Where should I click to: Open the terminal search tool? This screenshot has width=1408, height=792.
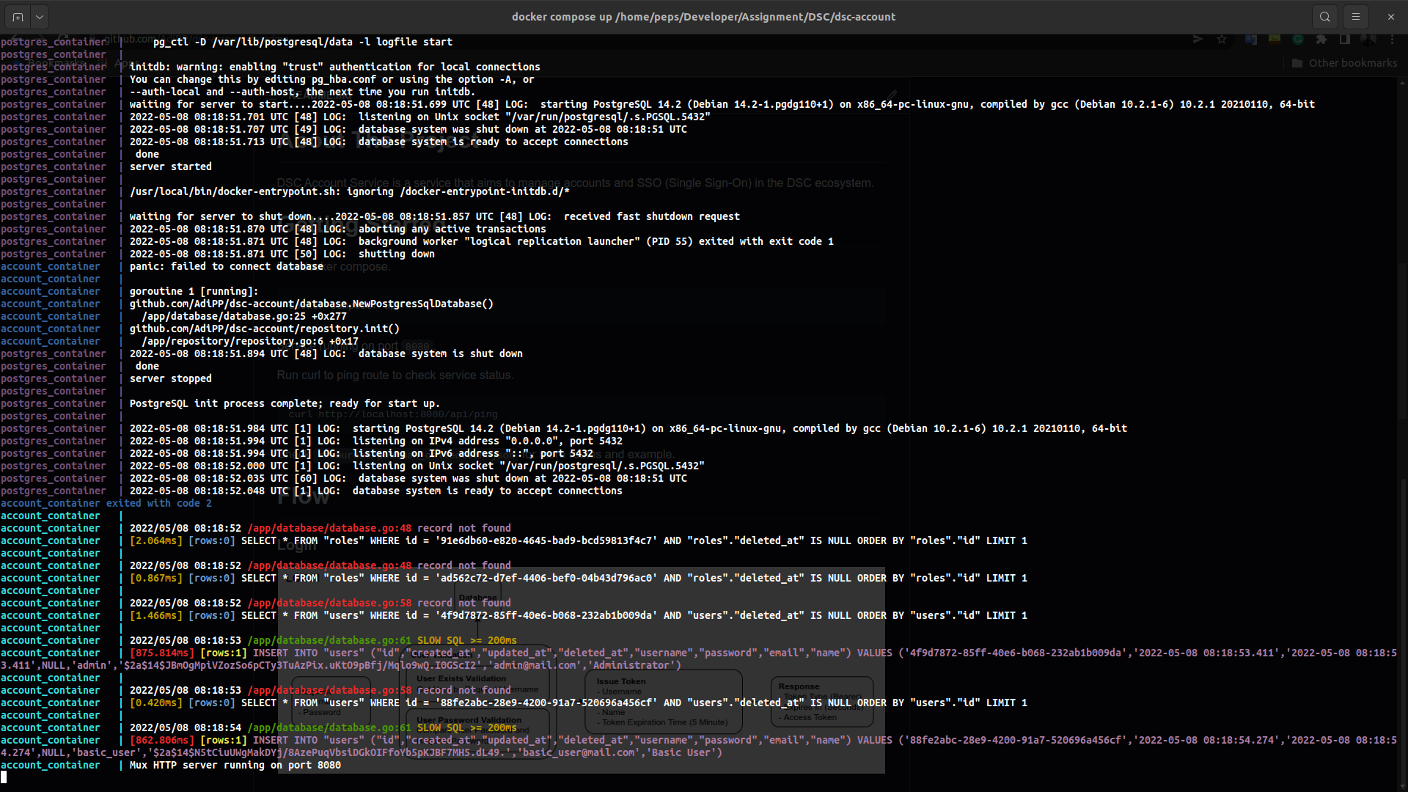point(1325,16)
